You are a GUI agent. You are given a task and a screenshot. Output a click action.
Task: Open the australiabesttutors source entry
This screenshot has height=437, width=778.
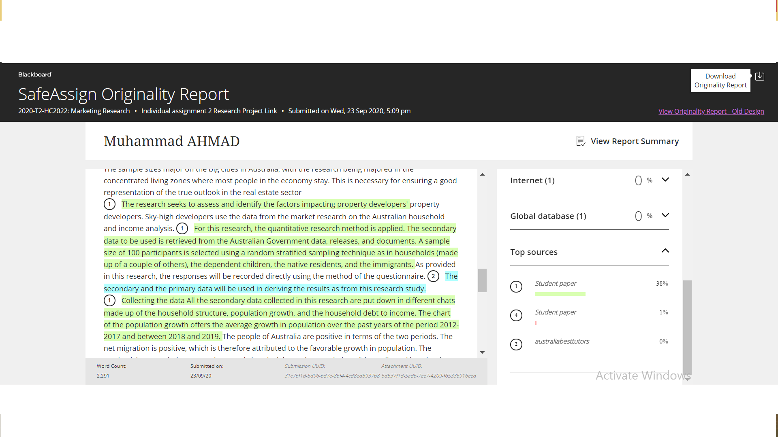click(x=562, y=342)
